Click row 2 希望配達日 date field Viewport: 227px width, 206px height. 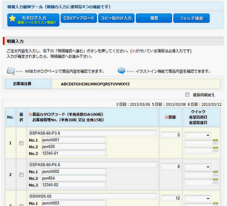point(199,182)
